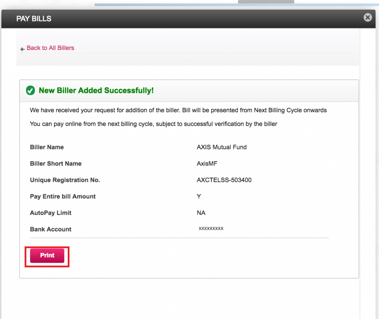Select the New Biller Added Successfully heading

point(96,90)
